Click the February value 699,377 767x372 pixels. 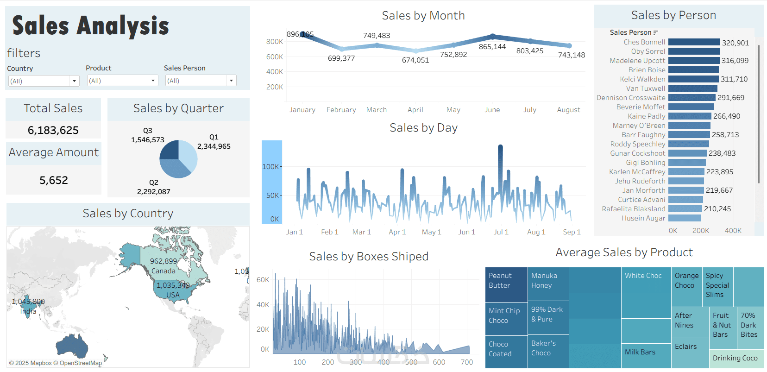(341, 58)
